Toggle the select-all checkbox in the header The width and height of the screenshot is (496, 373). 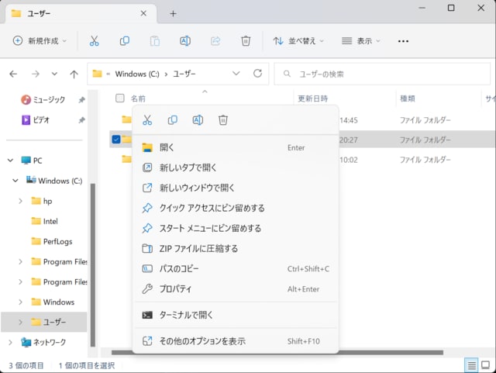[119, 98]
